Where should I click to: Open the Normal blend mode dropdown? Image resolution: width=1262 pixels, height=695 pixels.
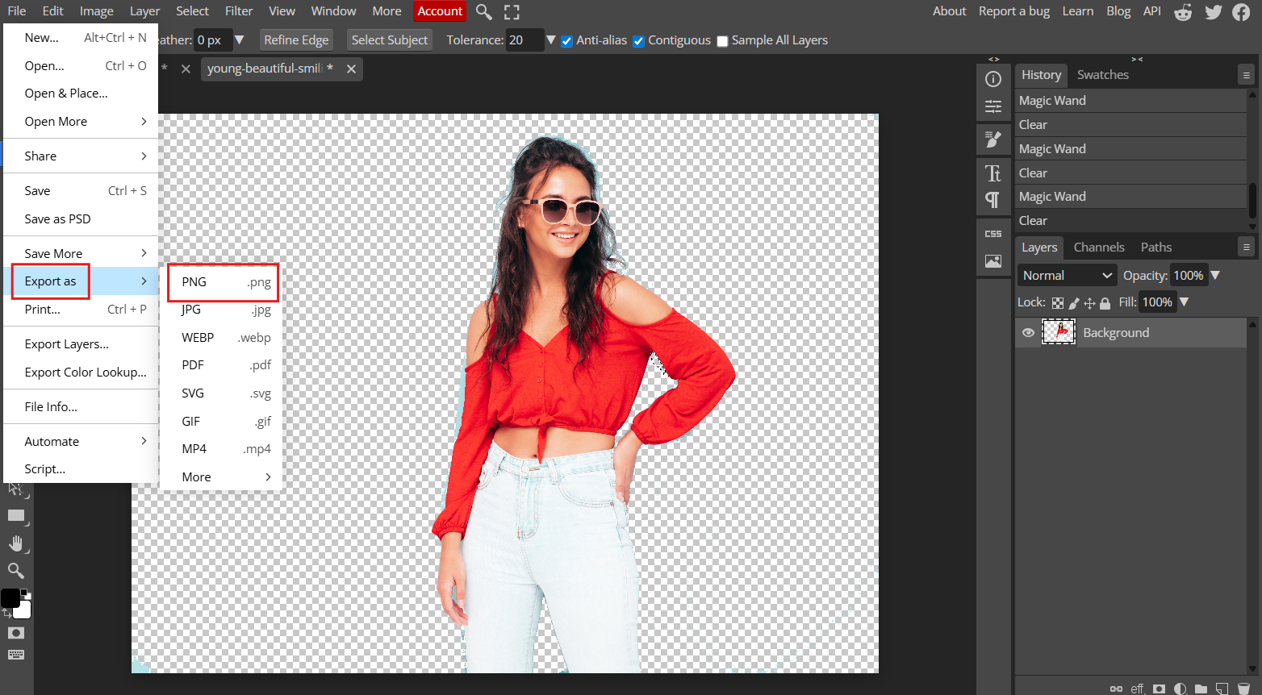[x=1066, y=275]
